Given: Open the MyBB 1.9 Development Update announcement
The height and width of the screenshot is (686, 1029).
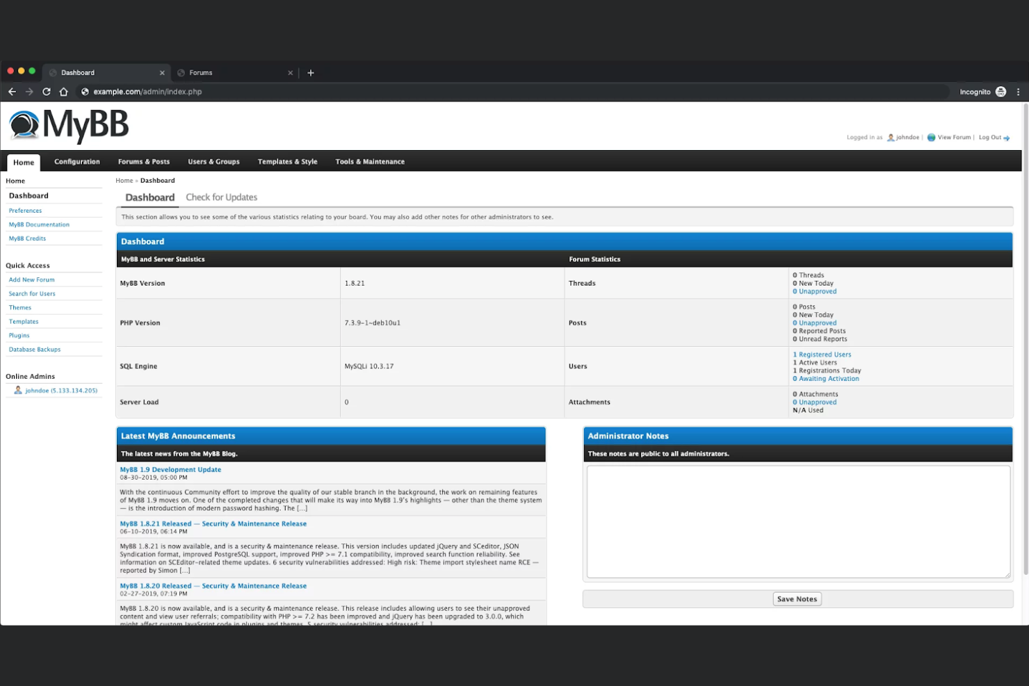Looking at the screenshot, I should coord(170,469).
